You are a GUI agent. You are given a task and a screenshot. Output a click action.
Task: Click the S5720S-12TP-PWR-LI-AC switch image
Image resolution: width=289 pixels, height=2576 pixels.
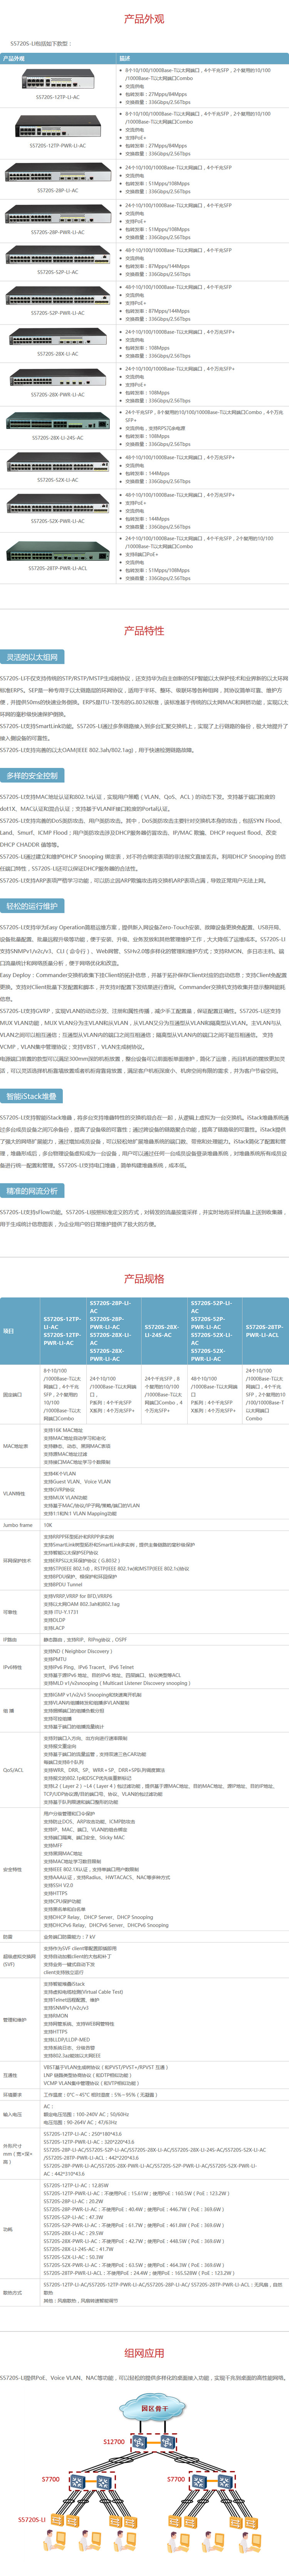pyautogui.click(x=58, y=126)
